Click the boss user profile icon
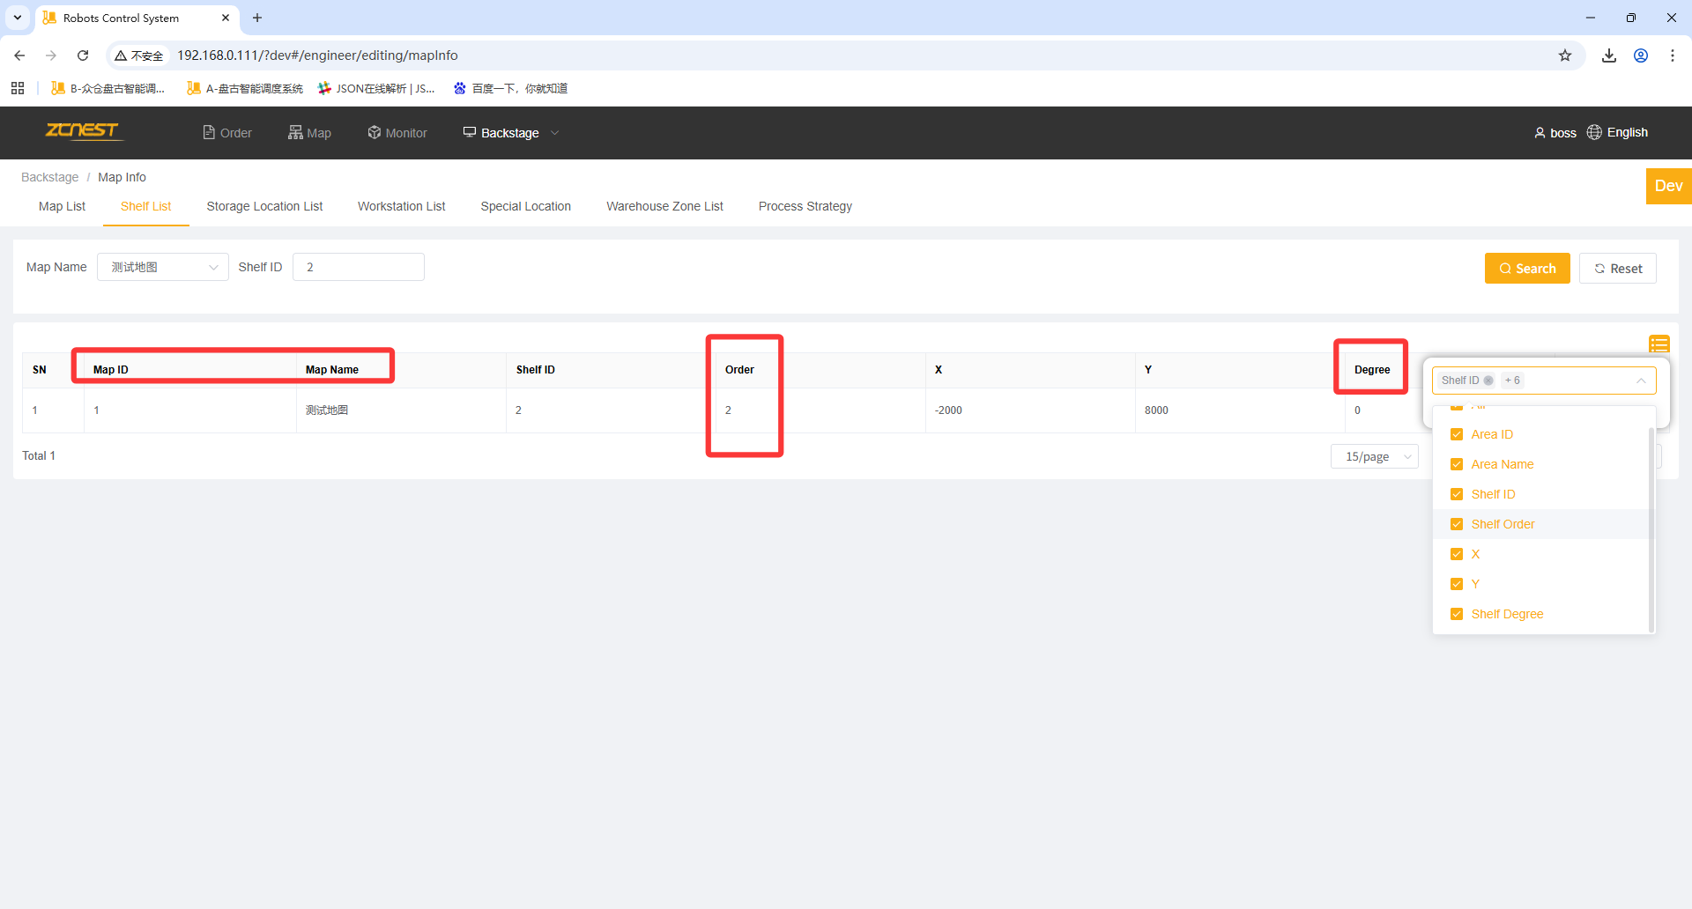Screen dimensions: 1692x909 (1540, 133)
